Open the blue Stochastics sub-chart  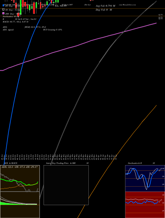[x=145, y=178]
